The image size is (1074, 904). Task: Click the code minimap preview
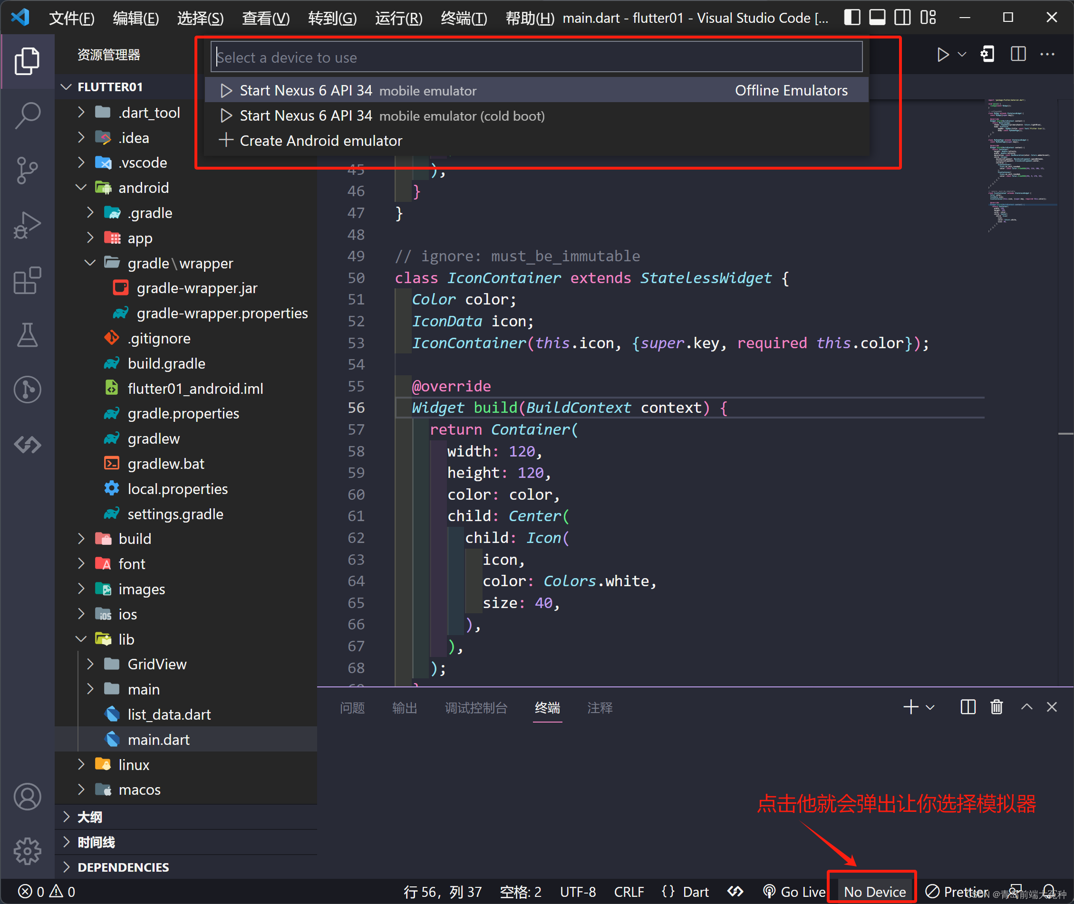(1018, 164)
